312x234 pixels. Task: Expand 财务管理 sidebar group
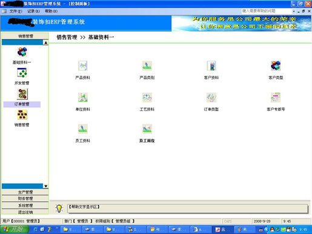point(25,198)
